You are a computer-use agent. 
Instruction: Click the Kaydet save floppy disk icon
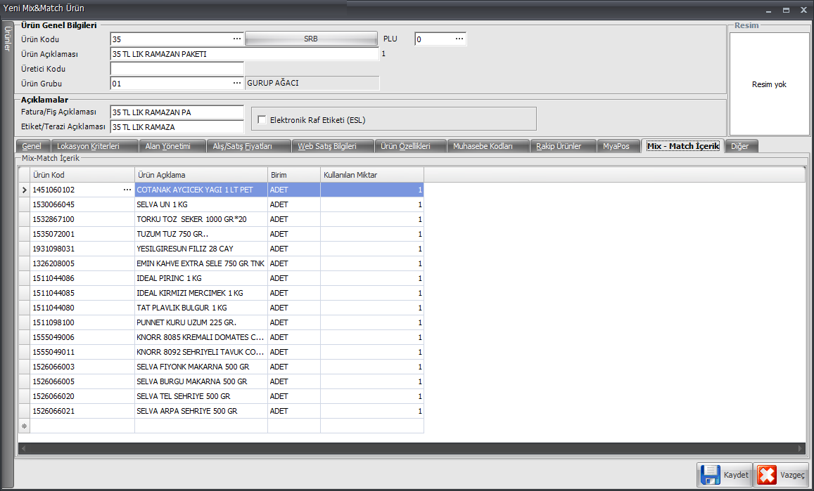pos(710,475)
